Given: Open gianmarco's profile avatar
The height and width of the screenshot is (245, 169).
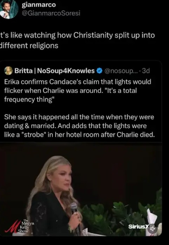Looking at the screenshot, I should coord(9,9).
